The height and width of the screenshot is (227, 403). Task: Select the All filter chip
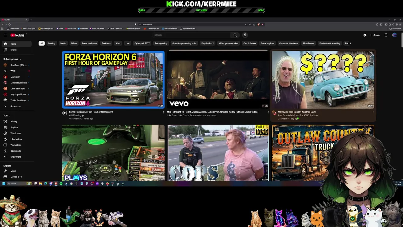(41, 43)
